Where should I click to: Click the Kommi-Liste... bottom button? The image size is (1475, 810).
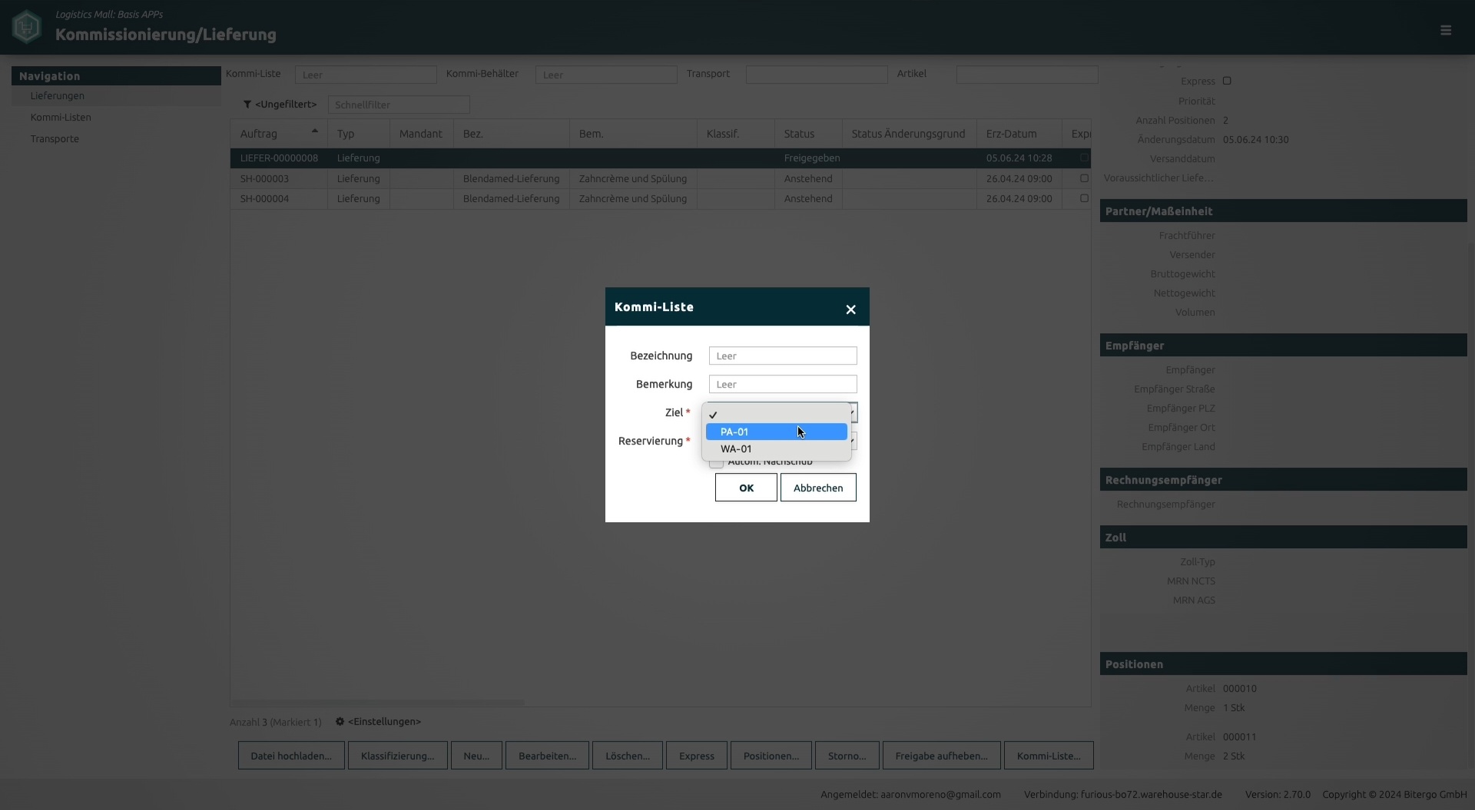[1049, 755]
